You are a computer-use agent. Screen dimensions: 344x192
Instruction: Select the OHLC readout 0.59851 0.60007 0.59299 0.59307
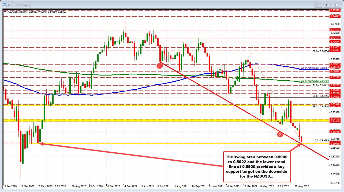(48, 12)
